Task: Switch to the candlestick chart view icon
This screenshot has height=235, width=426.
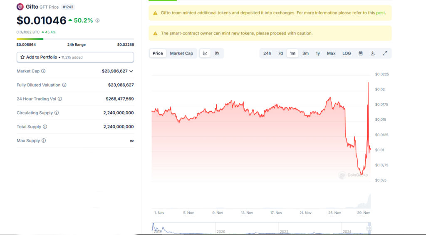Action: point(217,53)
